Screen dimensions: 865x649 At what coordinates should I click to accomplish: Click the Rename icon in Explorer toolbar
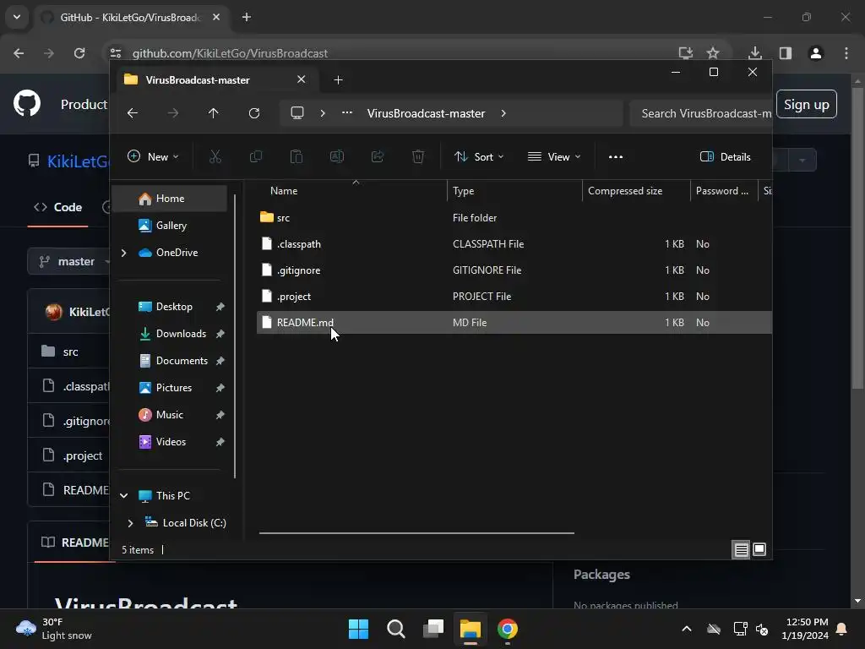pyautogui.click(x=337, y=156)
